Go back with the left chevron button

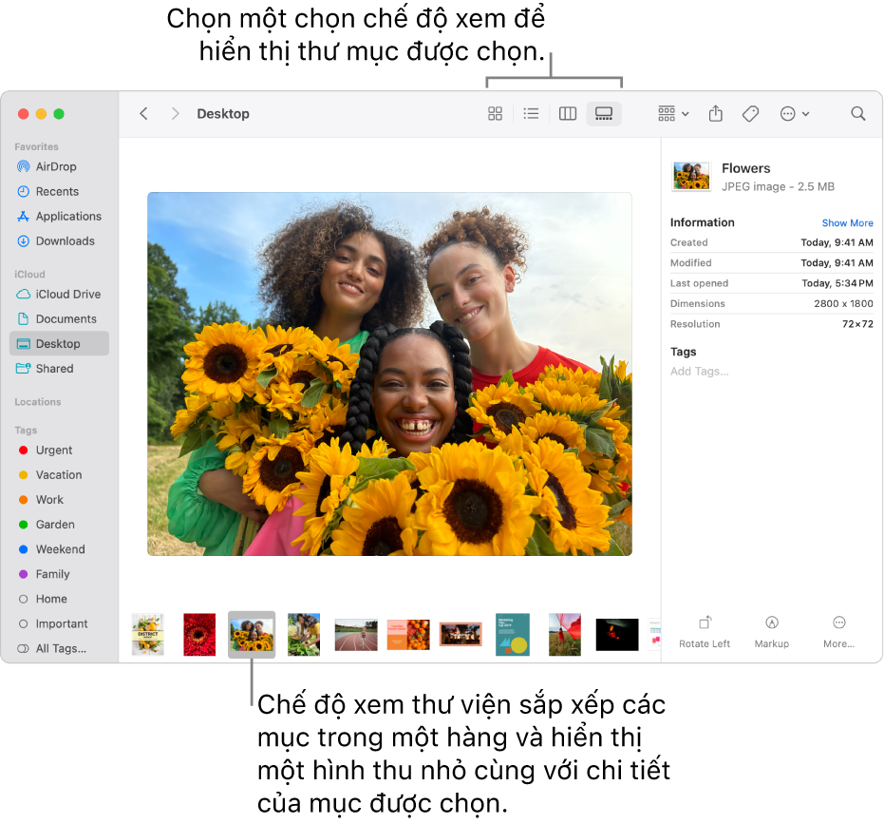click(x=143, y=114)
